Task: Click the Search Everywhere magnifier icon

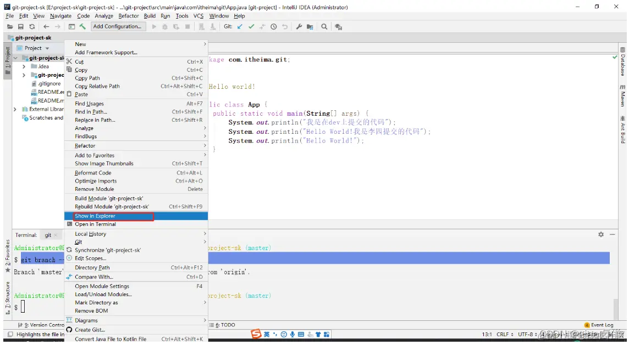Action: tap(324, 27)
